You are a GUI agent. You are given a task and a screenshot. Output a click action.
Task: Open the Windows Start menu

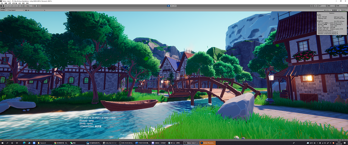pyautogui.click(x=2, y=143)
